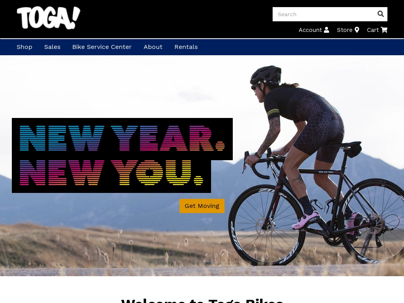Click the New Year New You banner
The width and height of the screenshot is (404, 303).
click(122, 155)
